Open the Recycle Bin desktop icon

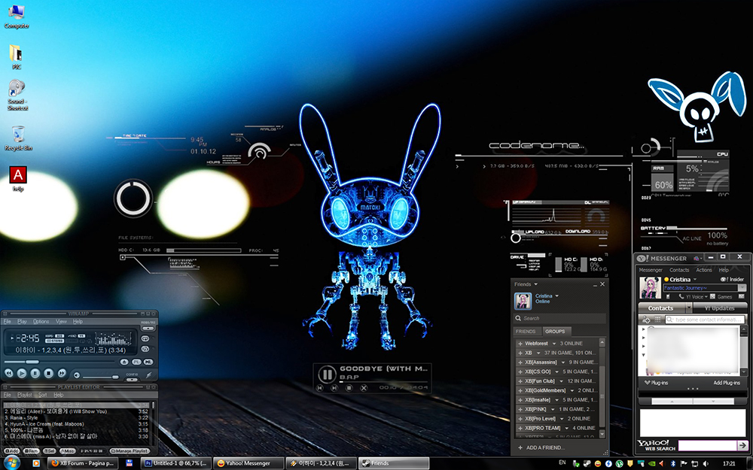click(x=18, y=138)
